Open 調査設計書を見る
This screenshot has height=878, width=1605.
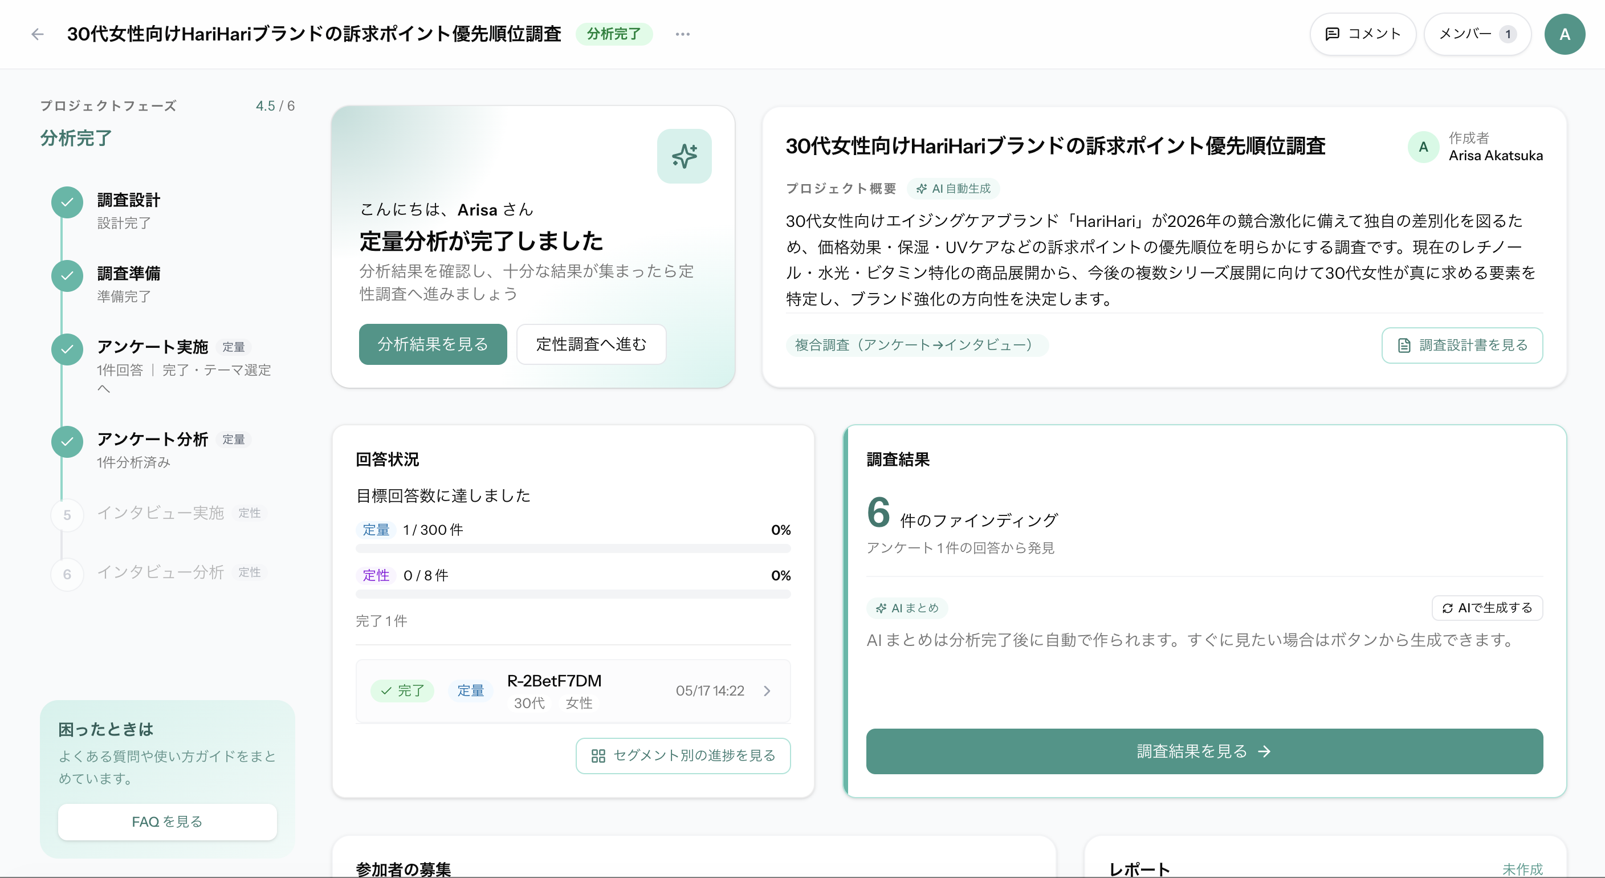[x=1462, y=345]
